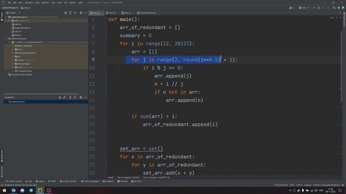The height and width of the screenshot is (194, 346).
Task: Open the Navigate menu
Action: [x=29, y=3]
